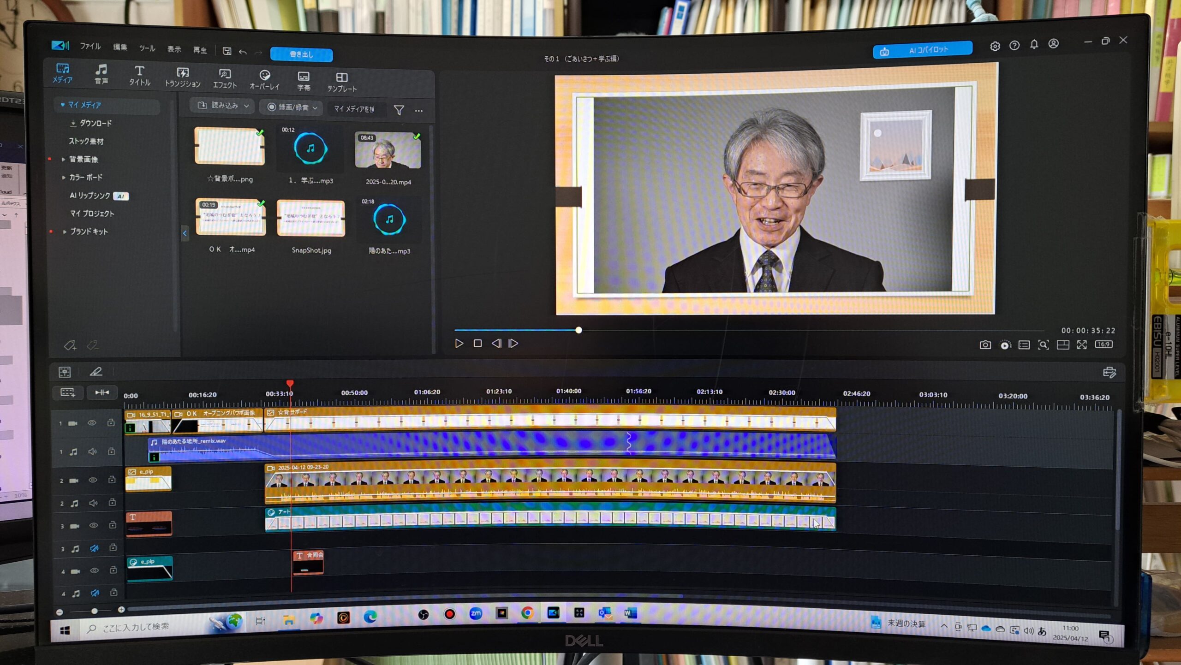Open the media library more options menu
The height and width of the screenshot is (665, 1181).
pos(419,111)
